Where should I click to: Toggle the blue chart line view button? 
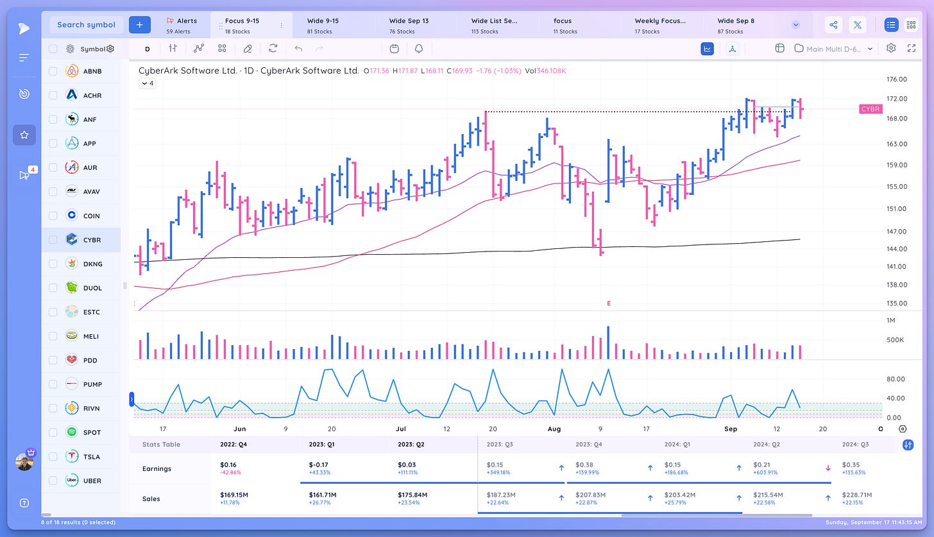pos(708,48)
